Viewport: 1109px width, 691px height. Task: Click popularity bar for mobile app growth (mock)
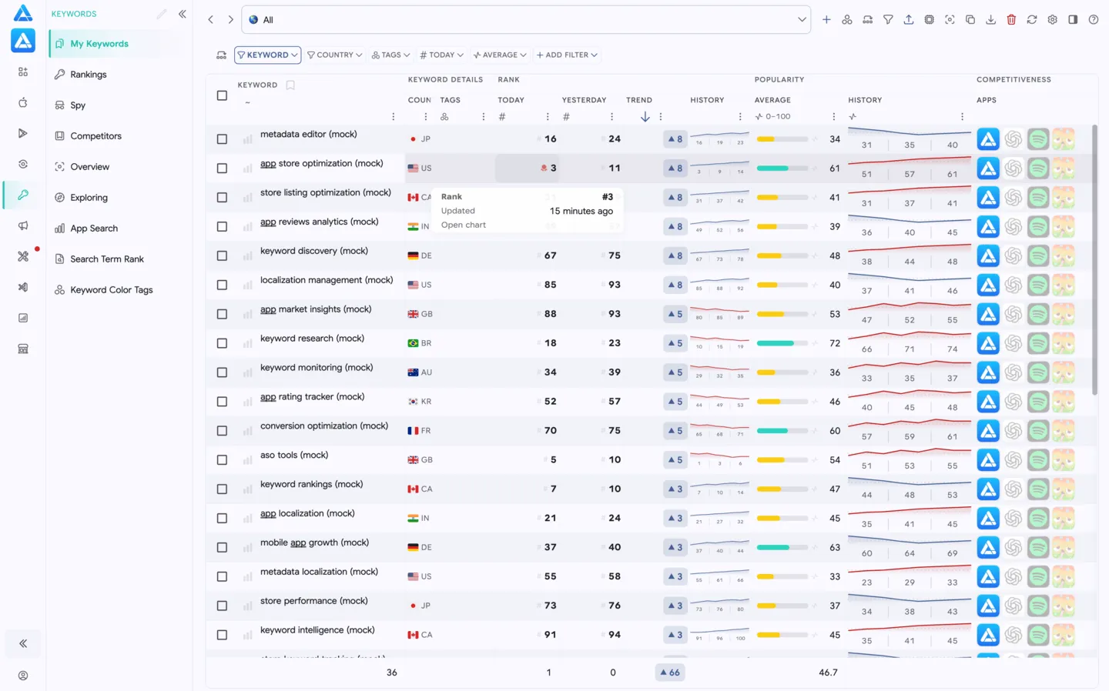782,547
